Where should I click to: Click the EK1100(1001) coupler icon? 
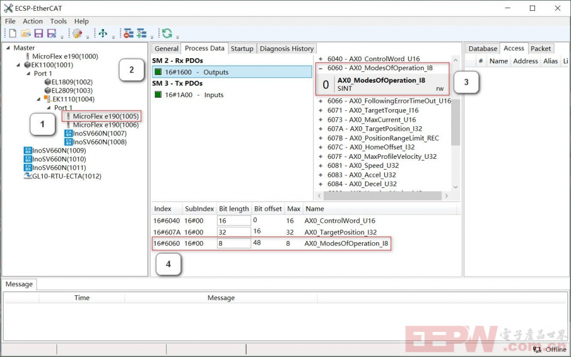tap(27, 65)
